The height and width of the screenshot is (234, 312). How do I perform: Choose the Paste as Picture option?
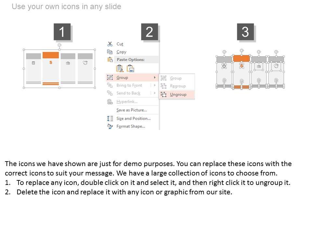tap(130, 68)
